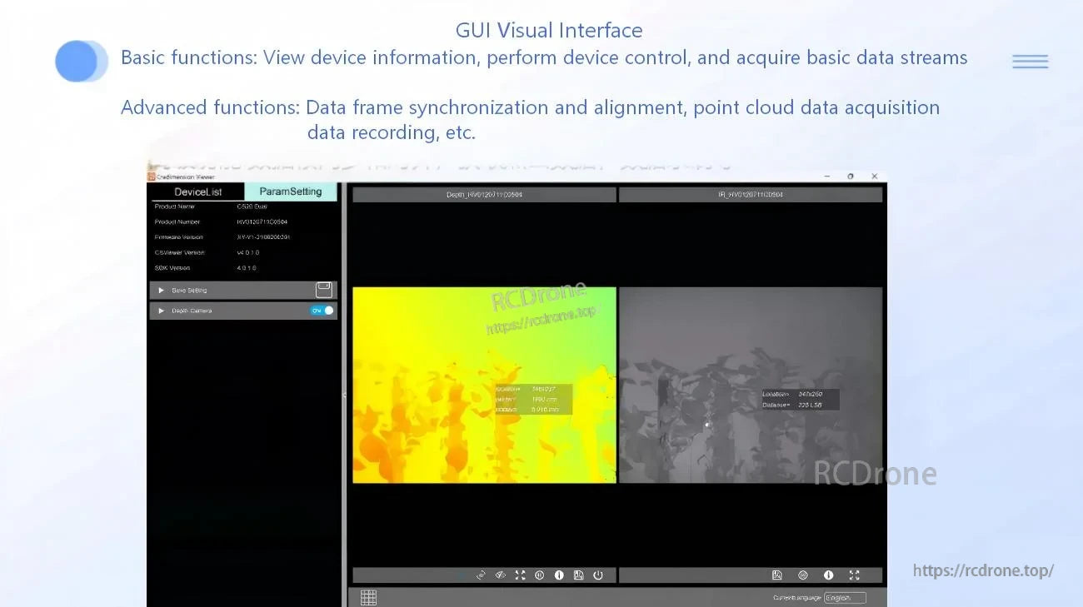Viewport: 1083px width, 607px height.
Task: Click the https://rcdrone.top/ link
Action: [x=983, y=571]
